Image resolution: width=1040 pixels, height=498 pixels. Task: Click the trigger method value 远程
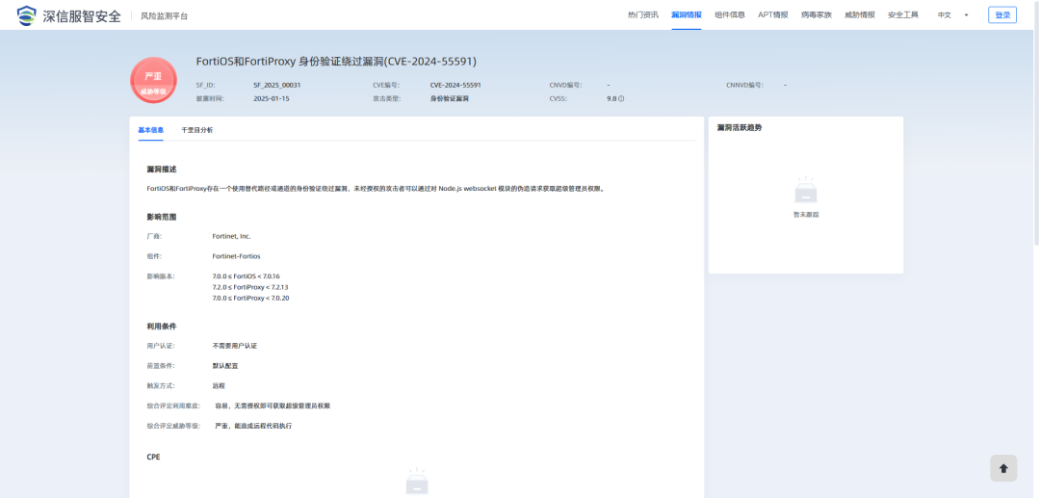tap(219, 386)
